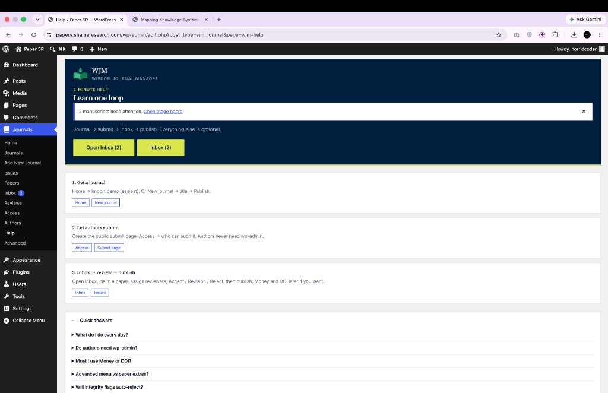
Task: Click the New journal button
Action: [106, 202]
